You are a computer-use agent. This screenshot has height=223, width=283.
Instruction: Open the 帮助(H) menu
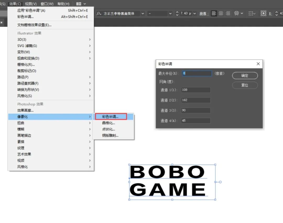[63, 4]
